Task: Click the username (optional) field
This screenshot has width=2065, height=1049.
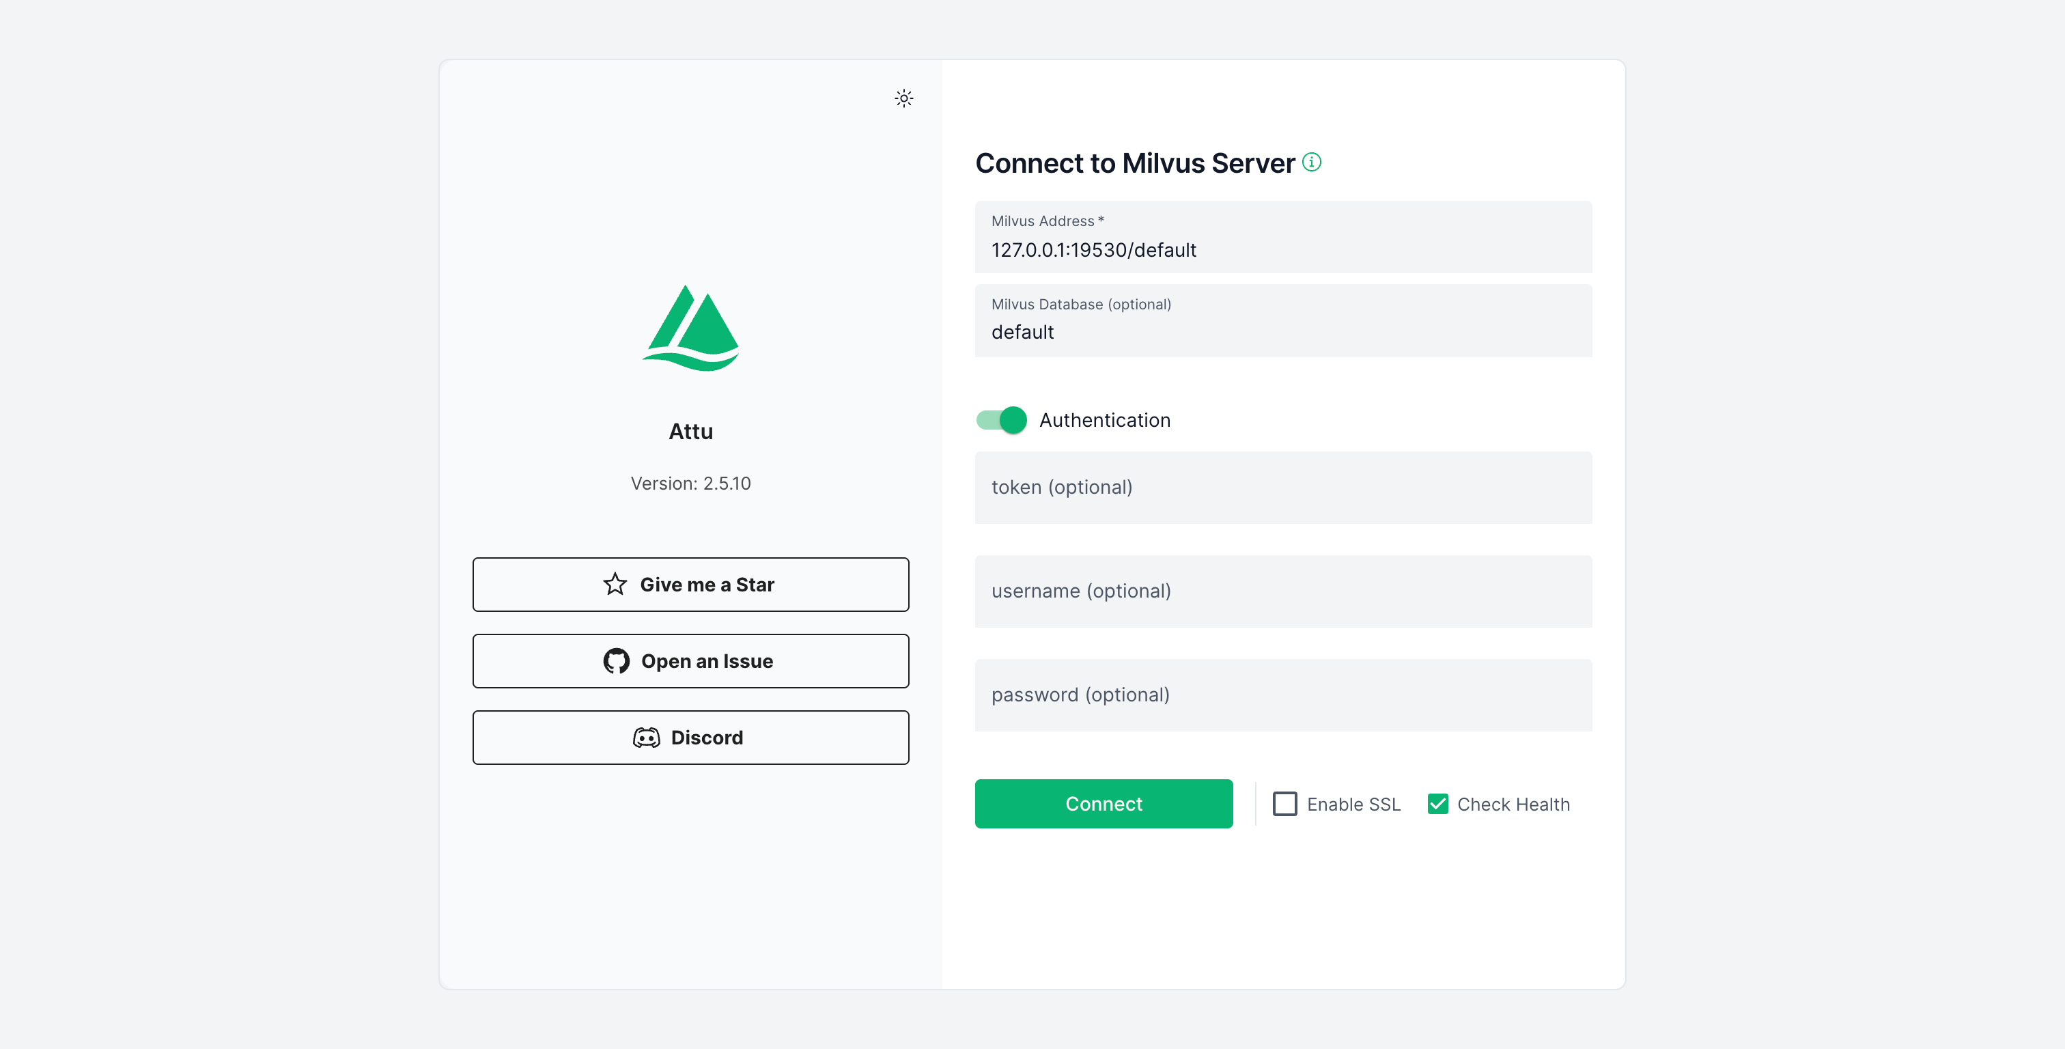Action: [1282, 591]
